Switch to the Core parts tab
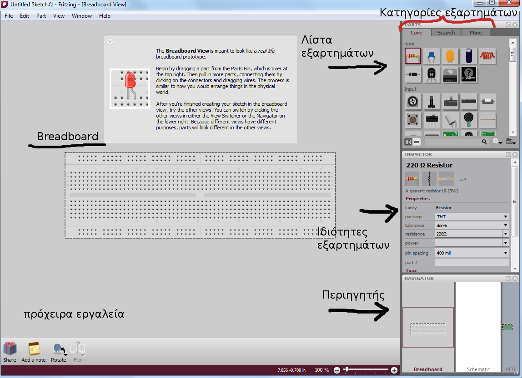The height and width of the screenshot is (378, 522). coord(416,33)
